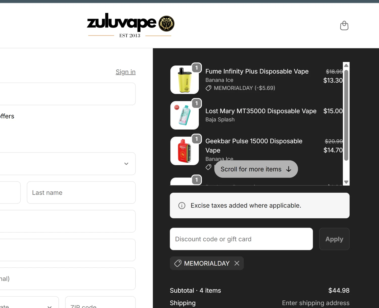Open the shopping bag cart icon
Viewport: 379px width, 308px height.
tap(344, 25)
